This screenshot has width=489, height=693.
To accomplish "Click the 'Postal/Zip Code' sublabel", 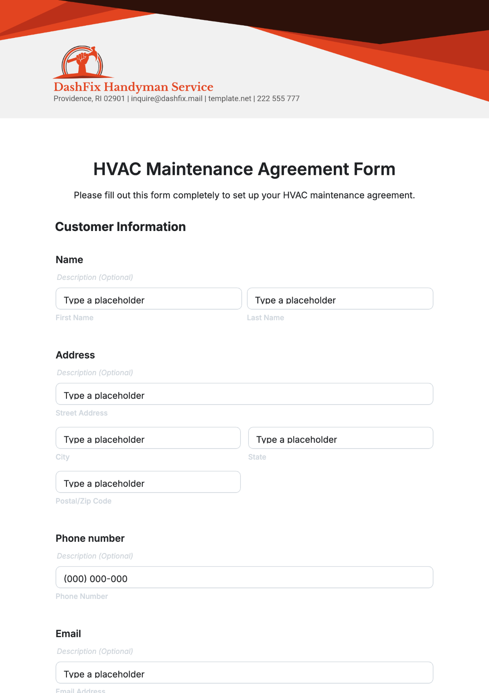I will (x=84, y=501).
